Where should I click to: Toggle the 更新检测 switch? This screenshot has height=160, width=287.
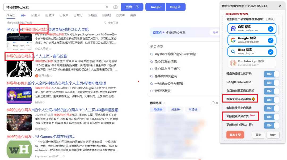[271, 125]
